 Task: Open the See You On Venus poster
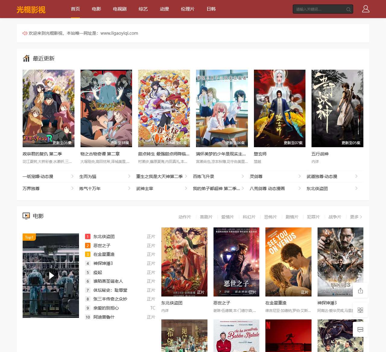pos(288,262)
